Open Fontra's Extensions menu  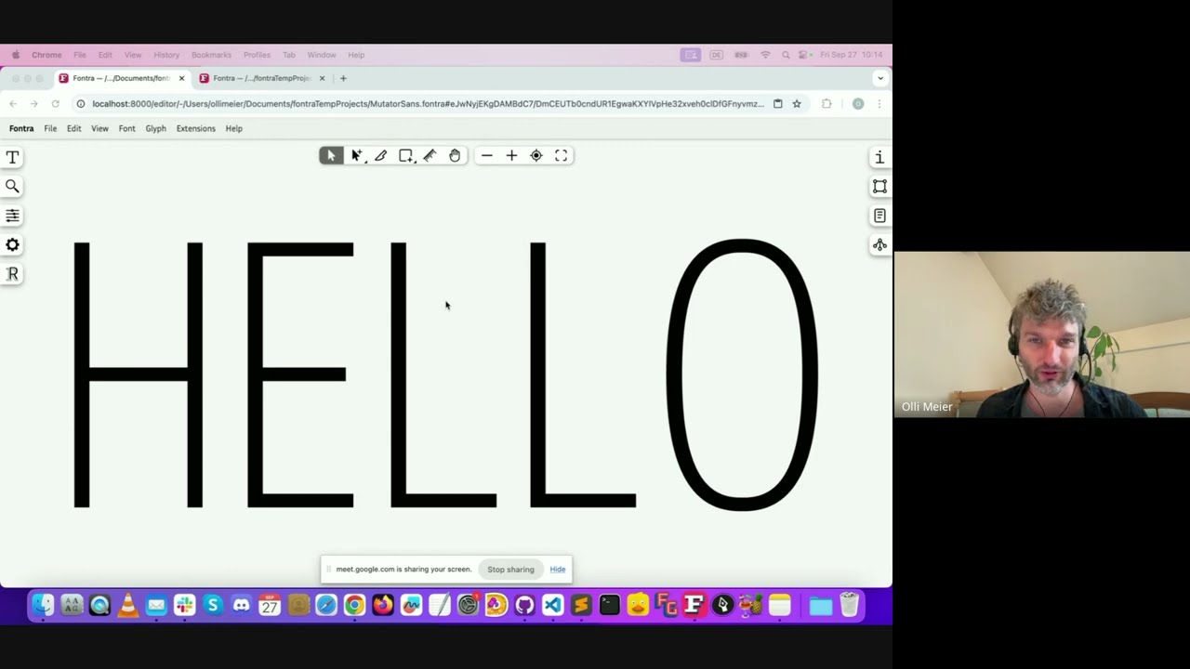pos(195,128)
